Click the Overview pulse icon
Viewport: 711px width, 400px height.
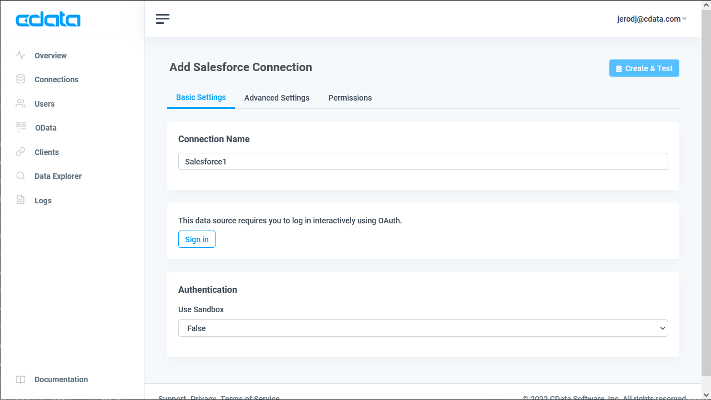pyautogui.click(x=21, y=55)
